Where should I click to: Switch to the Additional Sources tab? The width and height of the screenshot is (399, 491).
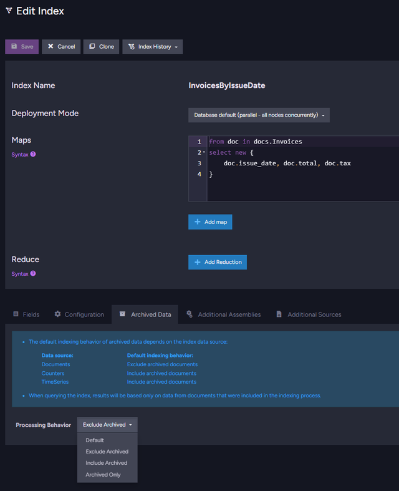309,314
